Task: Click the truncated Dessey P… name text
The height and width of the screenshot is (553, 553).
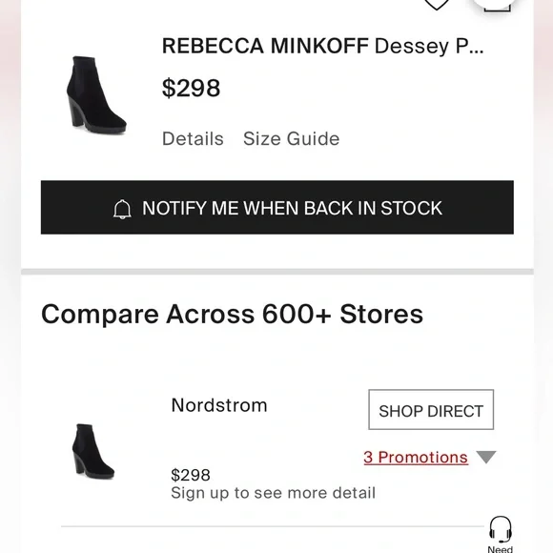Action: click(x=429, y=47)
